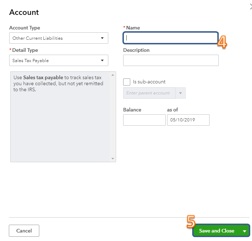252x241 pixels.
Task: Click the orange step 5 marker
Action: click(x=191, y=222)
